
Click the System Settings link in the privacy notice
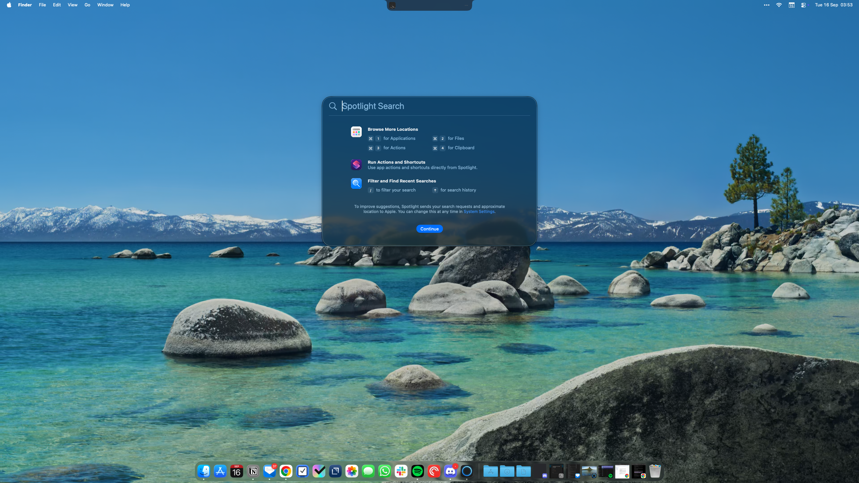479,211
